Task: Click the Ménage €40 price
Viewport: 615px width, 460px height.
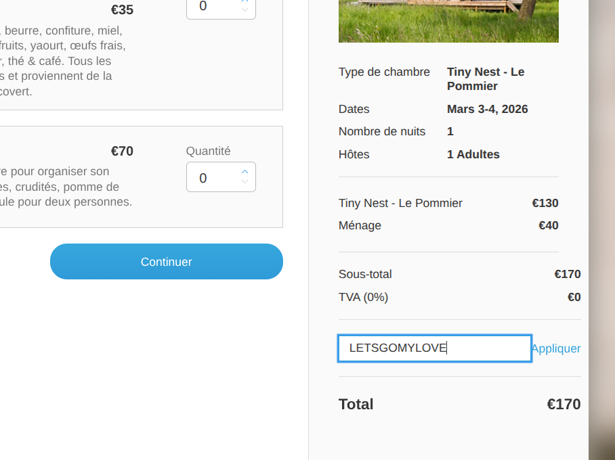Action: point(548,225)
